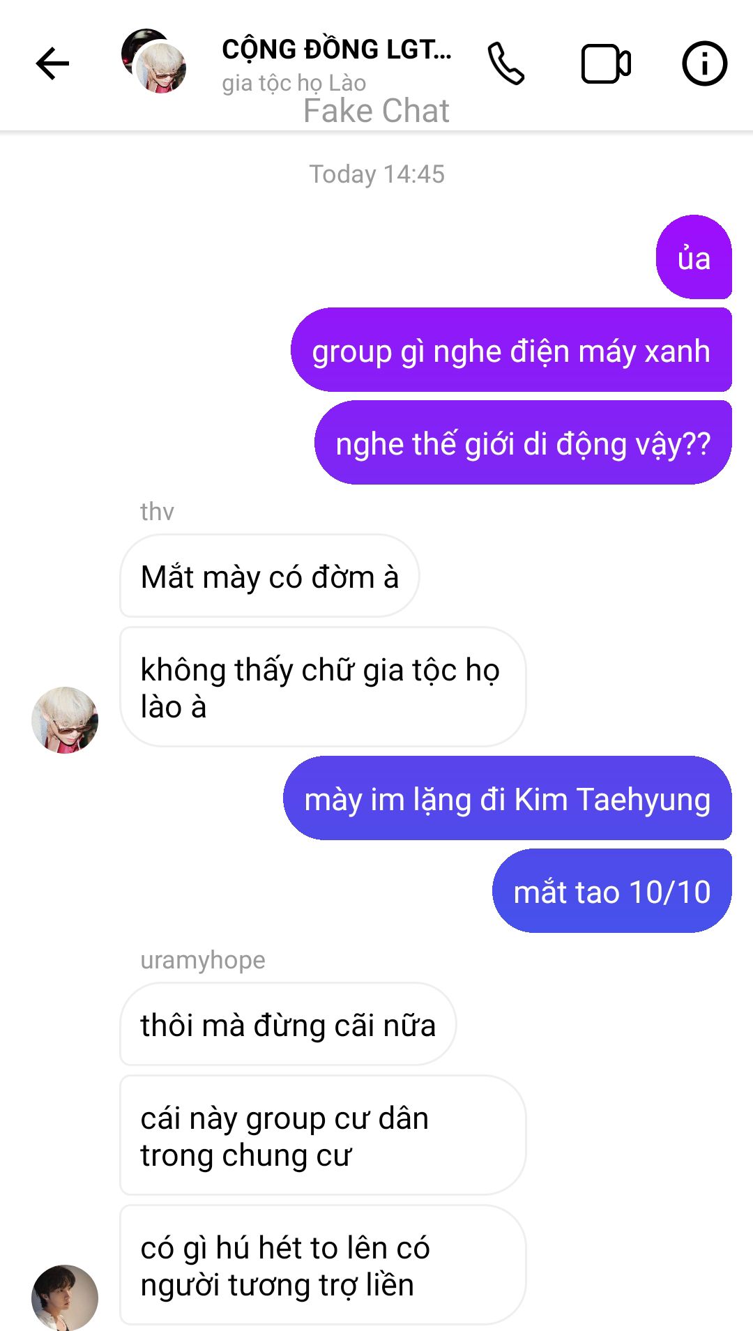Select message 'mày im lặng đi Kim Taehyung'
This screenshot has height=1331, width=753.
508,798
